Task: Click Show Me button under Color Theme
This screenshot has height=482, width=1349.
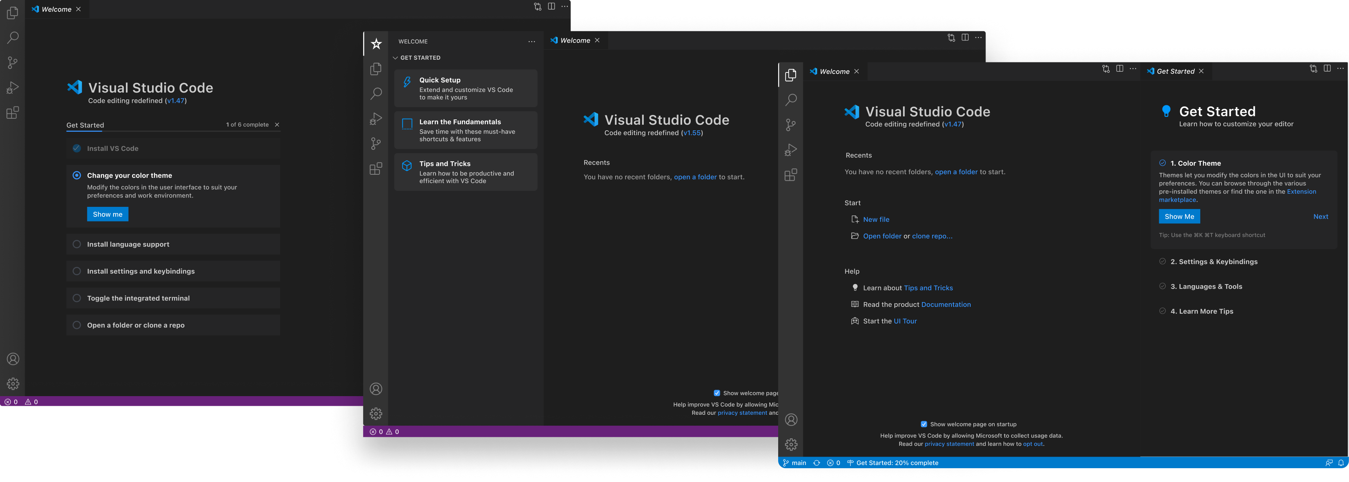Action: pyautogui.click(x=1179, y=217)
